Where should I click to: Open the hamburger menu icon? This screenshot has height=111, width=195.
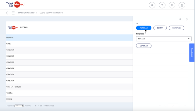point(13,13)
